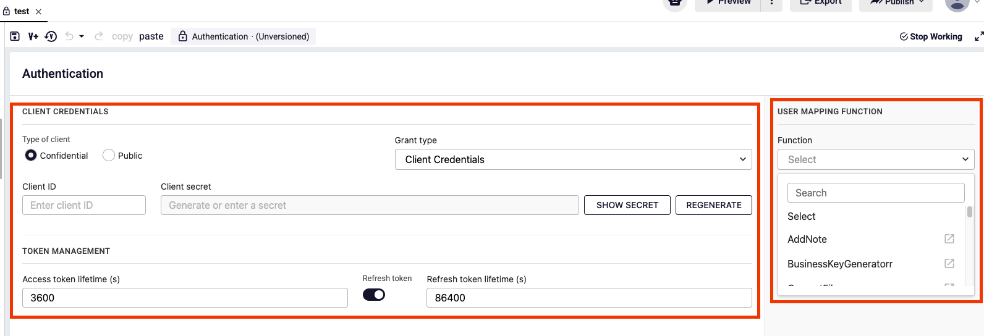The image size is (984, 336).
Task: Expand the undo history dropdown arrow
Action: click(x=82, y=36)
